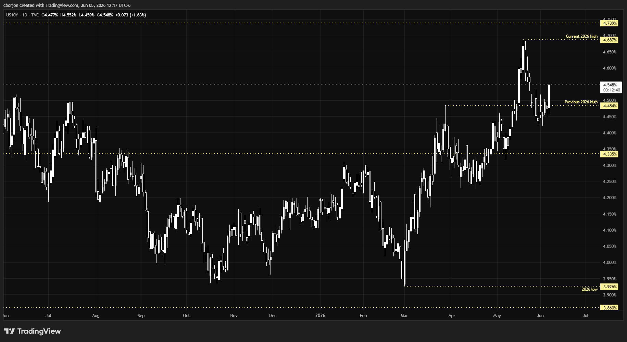Click the May label on time axis
The image size is (627, 342).
497,316
